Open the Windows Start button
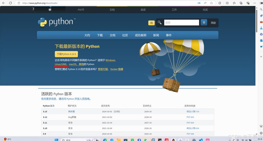Viewport: 263px width, 141px height. tap(56, 140)
